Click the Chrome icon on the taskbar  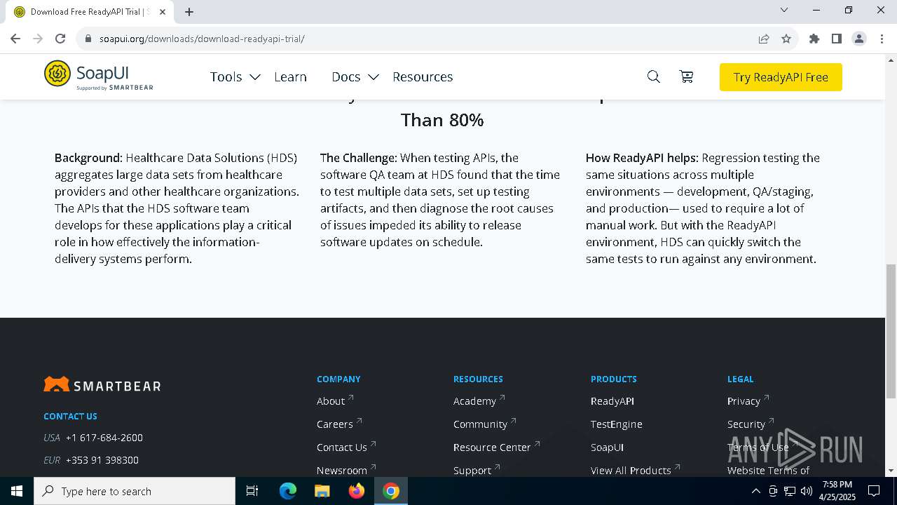(x=391, y=491)
